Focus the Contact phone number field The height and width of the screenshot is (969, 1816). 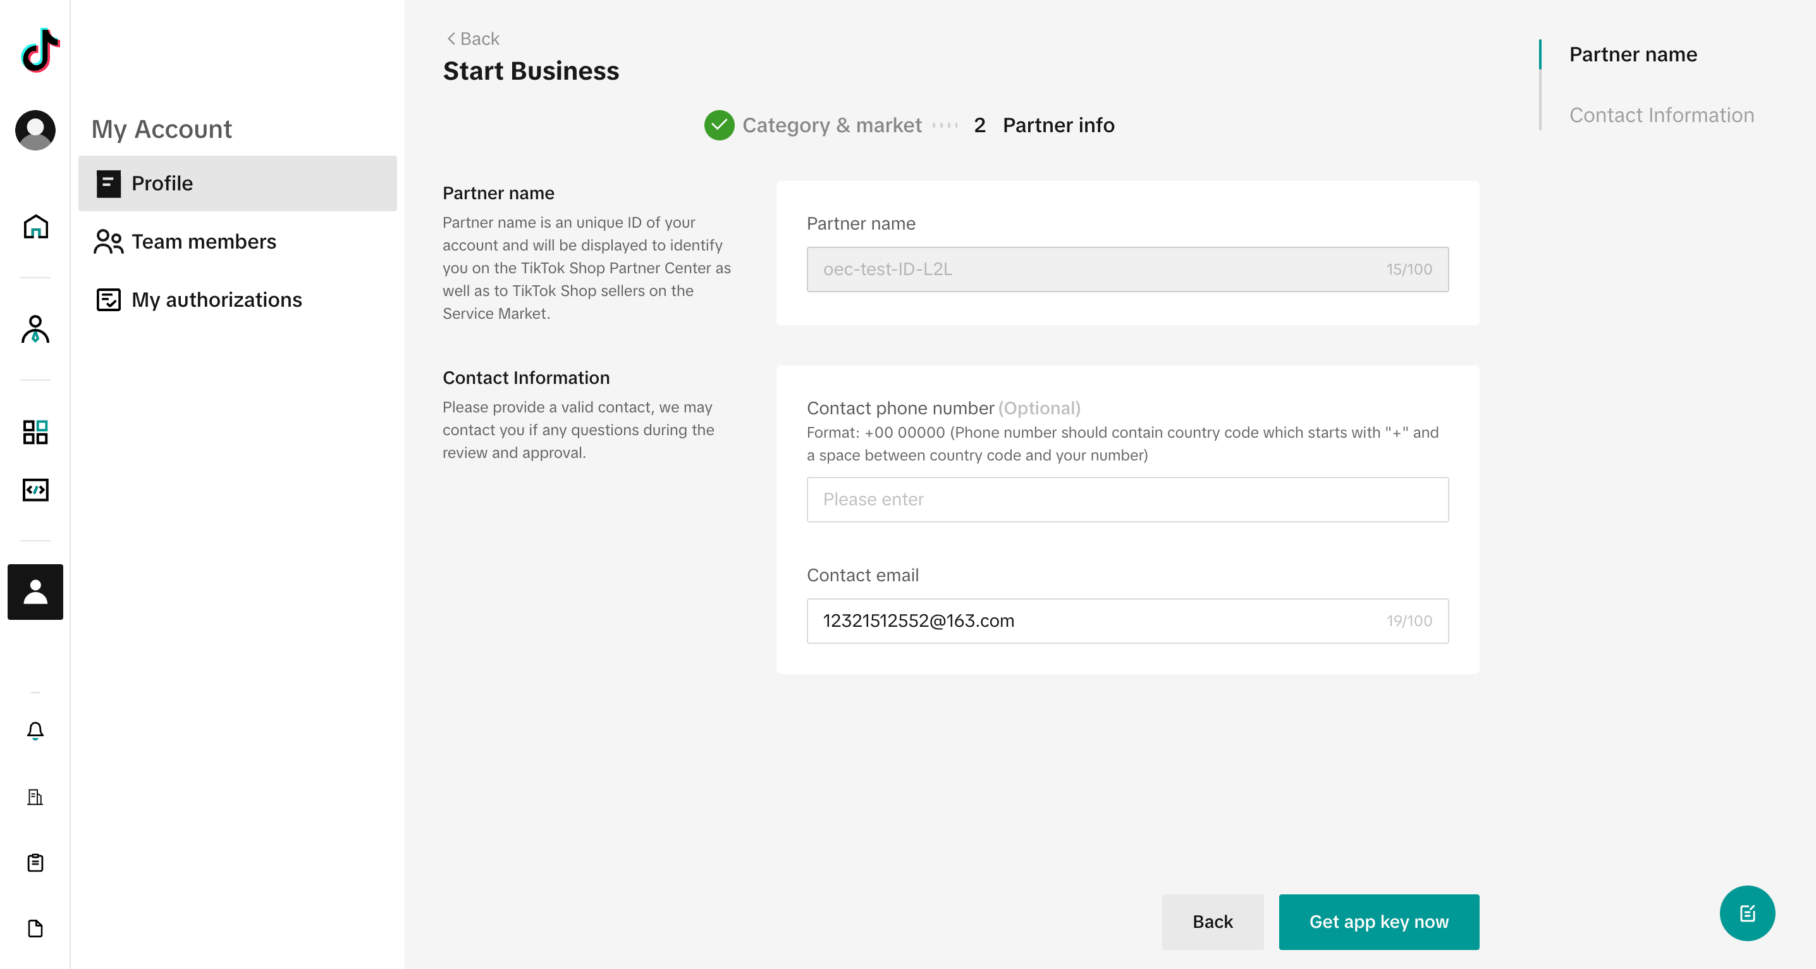click(1127, 499)
